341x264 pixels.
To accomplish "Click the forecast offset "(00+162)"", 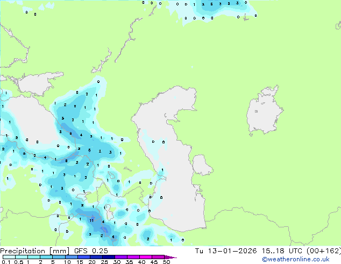I will click(324, 251).
